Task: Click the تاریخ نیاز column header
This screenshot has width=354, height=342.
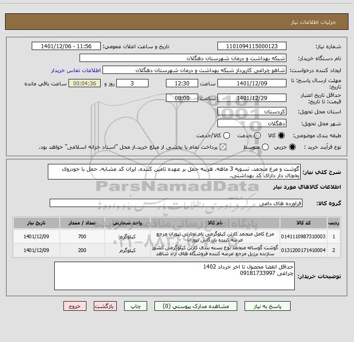Action: pos(36,223)
